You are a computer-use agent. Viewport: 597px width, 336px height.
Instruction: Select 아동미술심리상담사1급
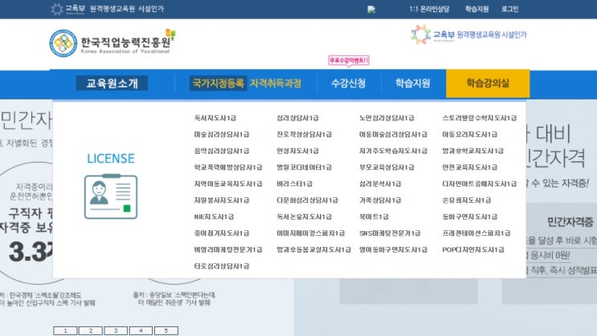pyautogui.click(x=393, y=135)
